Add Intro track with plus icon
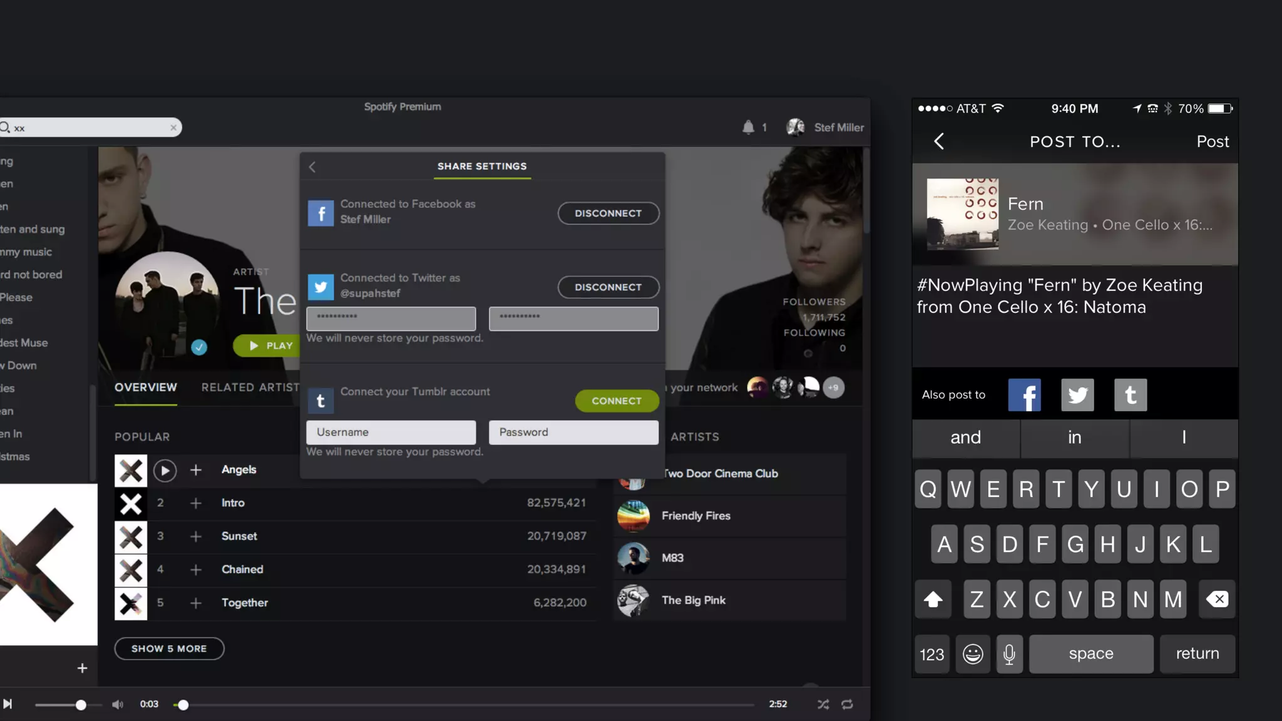Screen dimensions: 1282x721 (196, 503)
